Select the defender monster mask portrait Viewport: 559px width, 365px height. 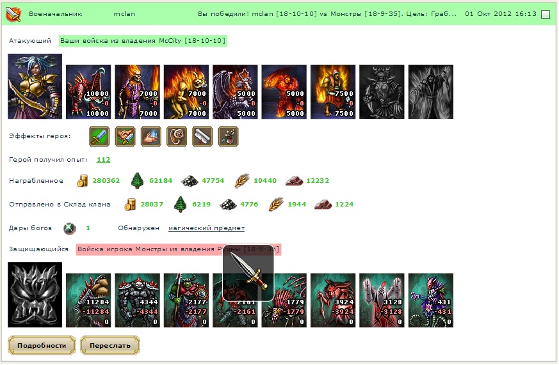35,295
